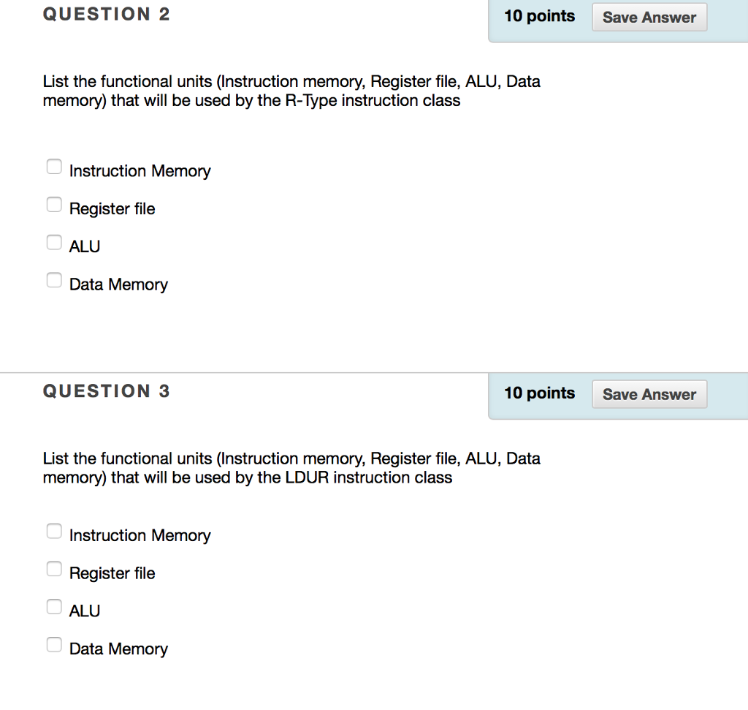Viewport: 748px width, 710px height.
Task: Select ALU checkbox in Question 2
Action: coord(54,242)
